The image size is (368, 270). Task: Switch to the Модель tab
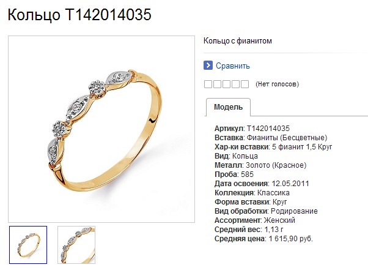pos(228,107)
